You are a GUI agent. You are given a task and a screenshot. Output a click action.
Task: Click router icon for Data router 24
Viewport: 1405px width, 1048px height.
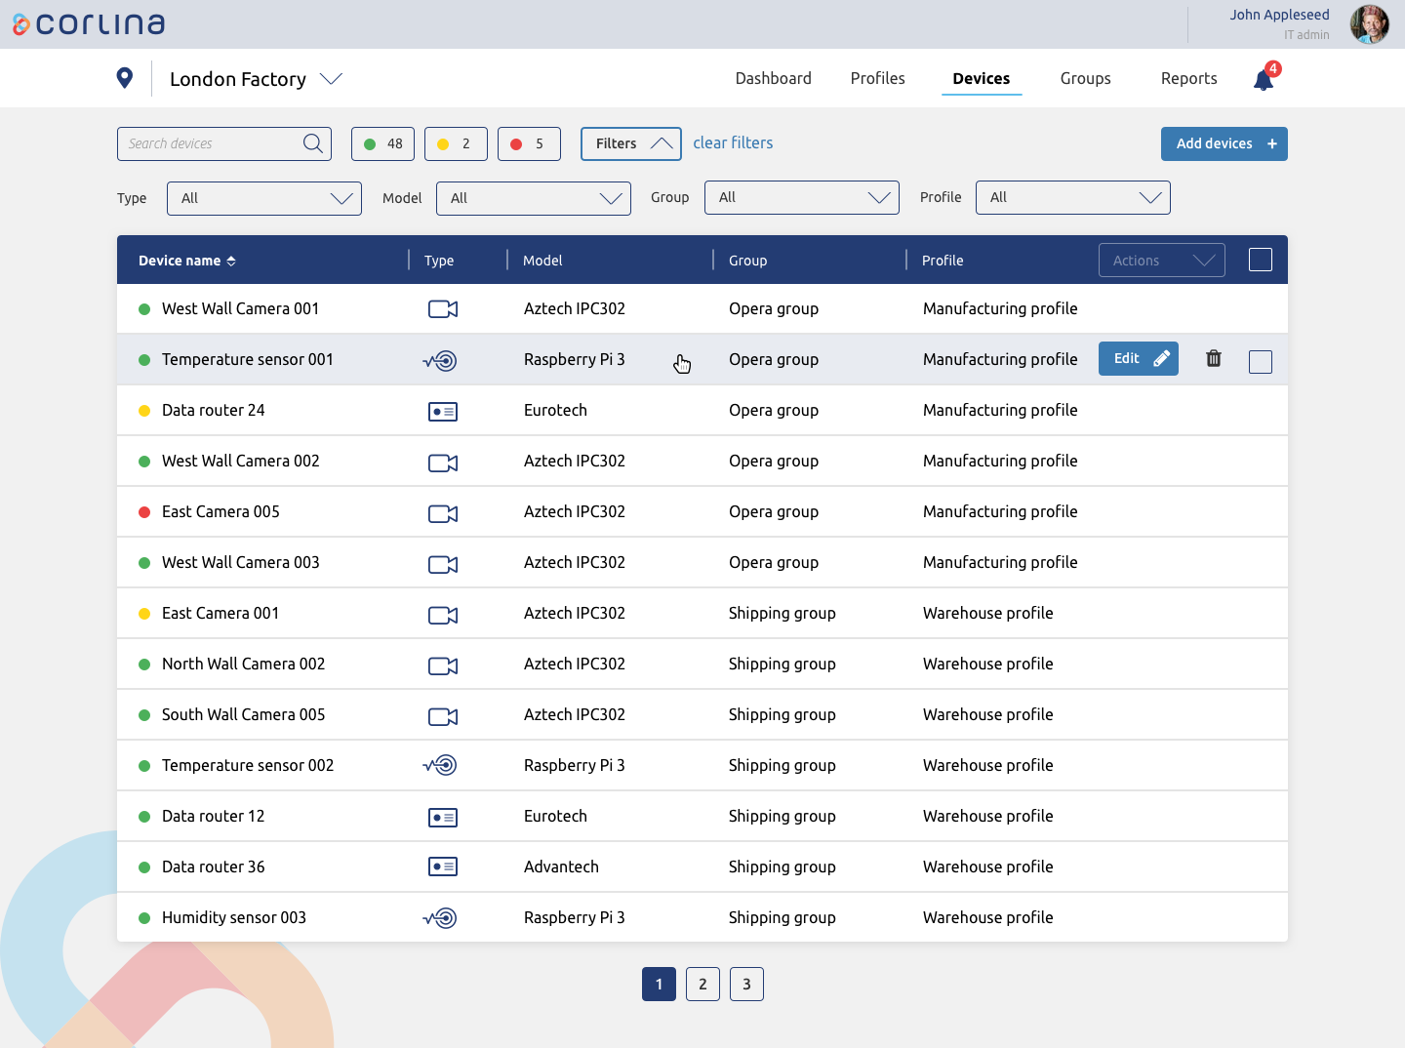click(x=443, y=412)
